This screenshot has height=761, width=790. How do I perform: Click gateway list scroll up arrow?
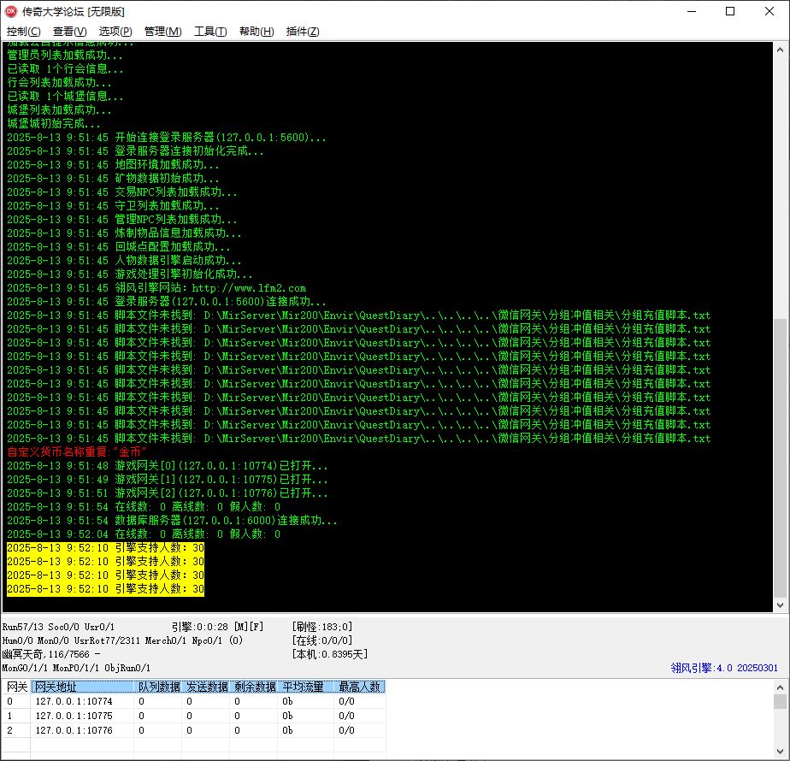(780, 687)
